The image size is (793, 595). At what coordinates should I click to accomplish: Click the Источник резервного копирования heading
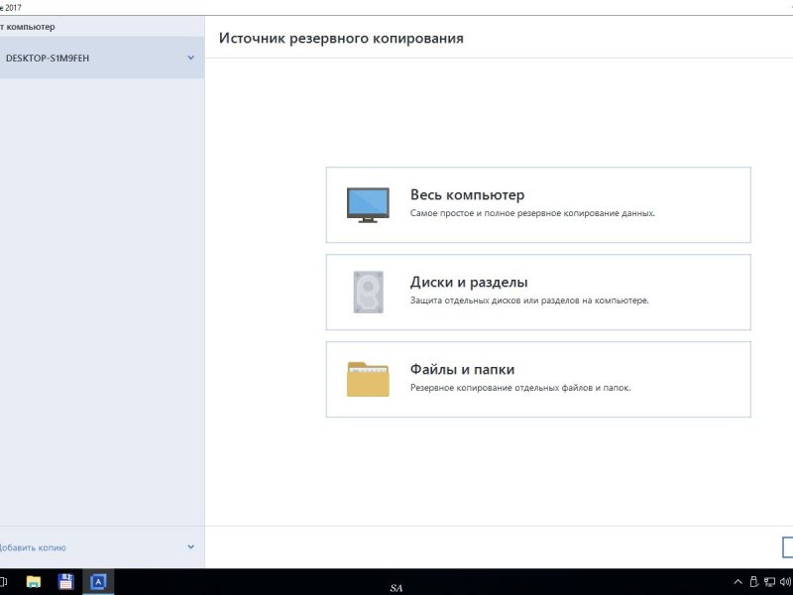[341, 39]
